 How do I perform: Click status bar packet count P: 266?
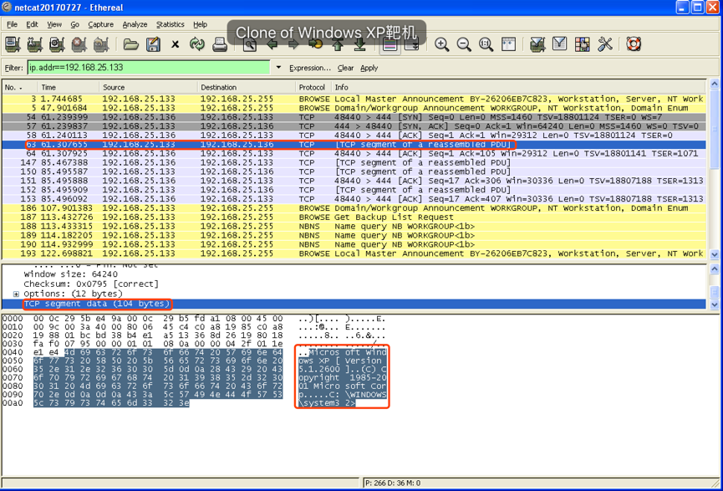point(393,483)
